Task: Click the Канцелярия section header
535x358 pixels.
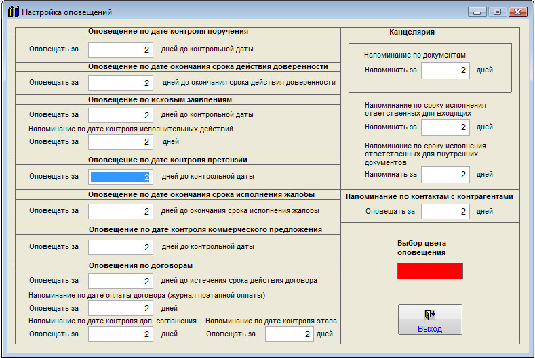Action: click(x=412, y=32)
